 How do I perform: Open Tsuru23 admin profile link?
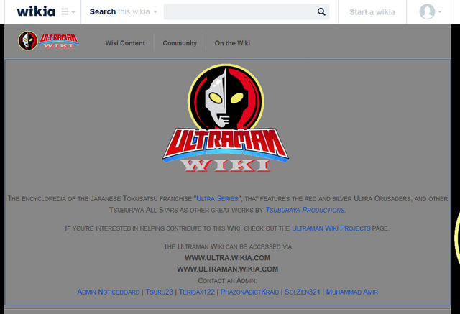[x=160, y=292]
